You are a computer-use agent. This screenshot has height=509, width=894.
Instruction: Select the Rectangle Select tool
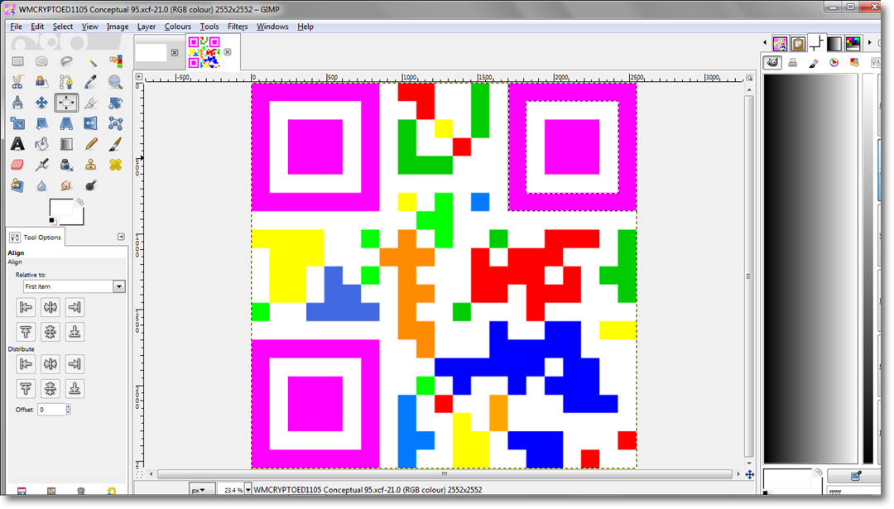tap(17, 61)
